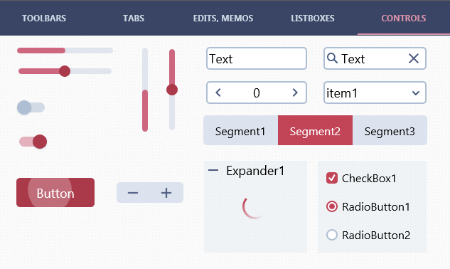Turn off the red toggle switch
The height and width of the screenshot is (269, 450).
[x=33, y=142]
